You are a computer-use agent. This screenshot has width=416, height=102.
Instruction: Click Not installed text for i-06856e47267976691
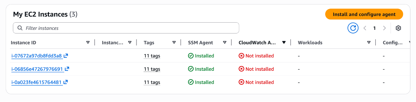click(x=260, y=69)
